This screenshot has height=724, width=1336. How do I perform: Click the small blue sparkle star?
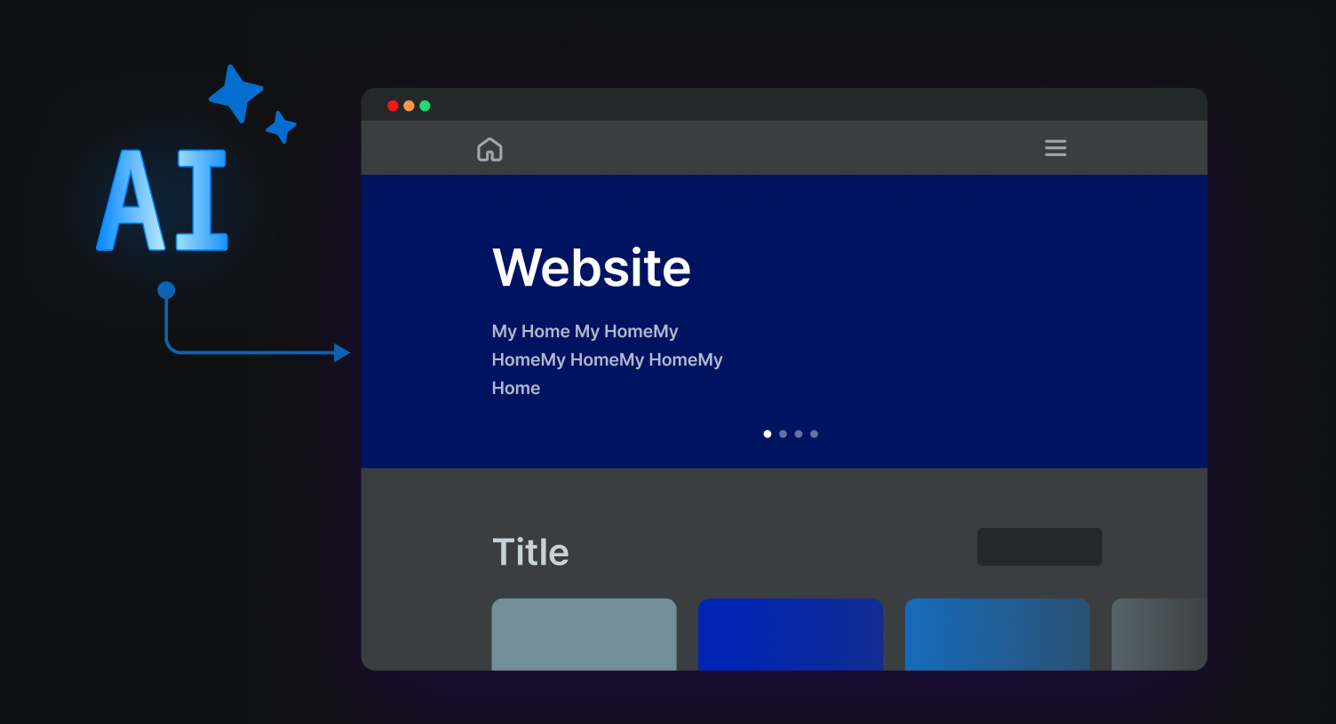pos(281,127)
